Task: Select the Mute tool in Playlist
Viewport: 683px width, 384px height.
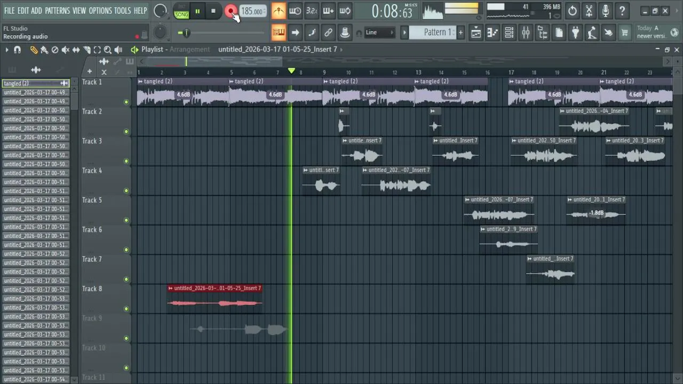Action: coord(66,50)
